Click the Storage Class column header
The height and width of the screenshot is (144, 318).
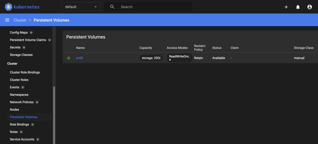[x=304, y=48]
